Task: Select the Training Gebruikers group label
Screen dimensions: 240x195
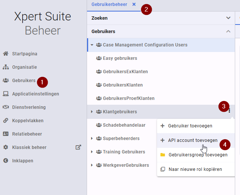Action: [124, 152]
